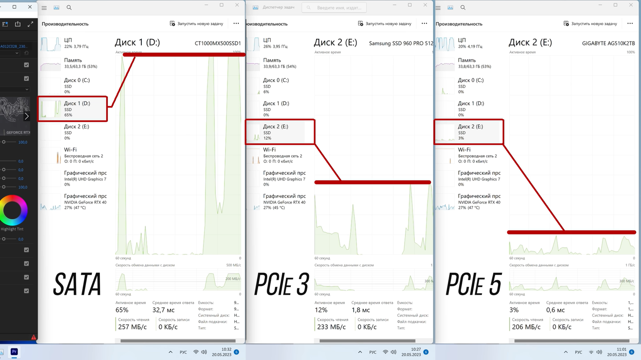Screen dimensions: 641x360
Task: Open the clip dropdown under A012C028_230
Action: click(x=10, y=53)
